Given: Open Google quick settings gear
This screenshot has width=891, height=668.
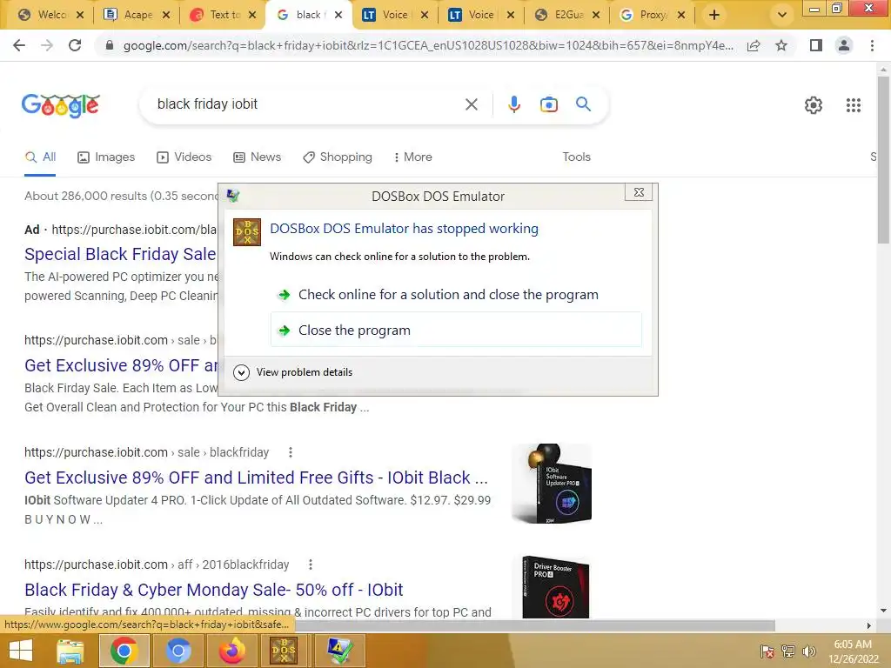Looking at the screenshot, I should click(814, 105).
